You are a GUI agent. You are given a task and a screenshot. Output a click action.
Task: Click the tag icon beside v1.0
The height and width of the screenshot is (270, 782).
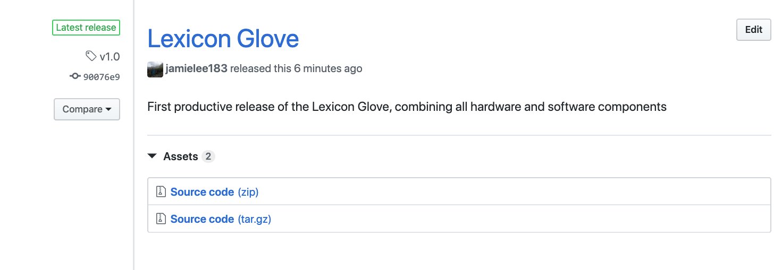(x=91, y=56)
